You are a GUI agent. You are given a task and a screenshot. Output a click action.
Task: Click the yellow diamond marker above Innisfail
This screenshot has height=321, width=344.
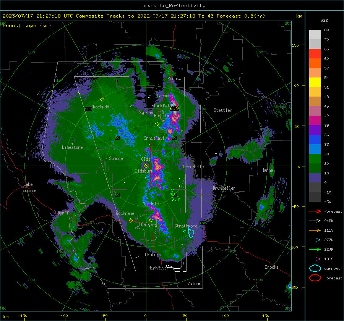[157, 124]
